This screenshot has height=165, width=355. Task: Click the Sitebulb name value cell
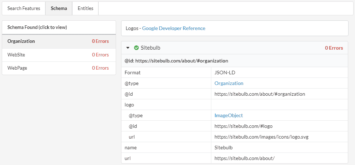tap(279, 147)
